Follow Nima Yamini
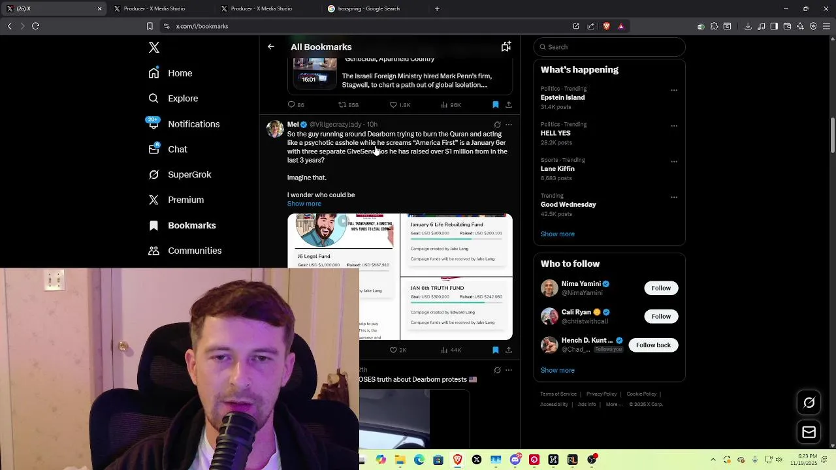Screen dimensions: 836x470 pyautogui.click(x=661, y=288)
